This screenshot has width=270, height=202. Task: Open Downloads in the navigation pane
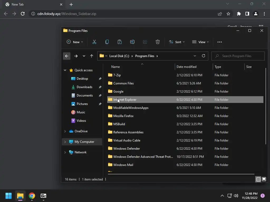pyautogui.click(x=84, y=87)
